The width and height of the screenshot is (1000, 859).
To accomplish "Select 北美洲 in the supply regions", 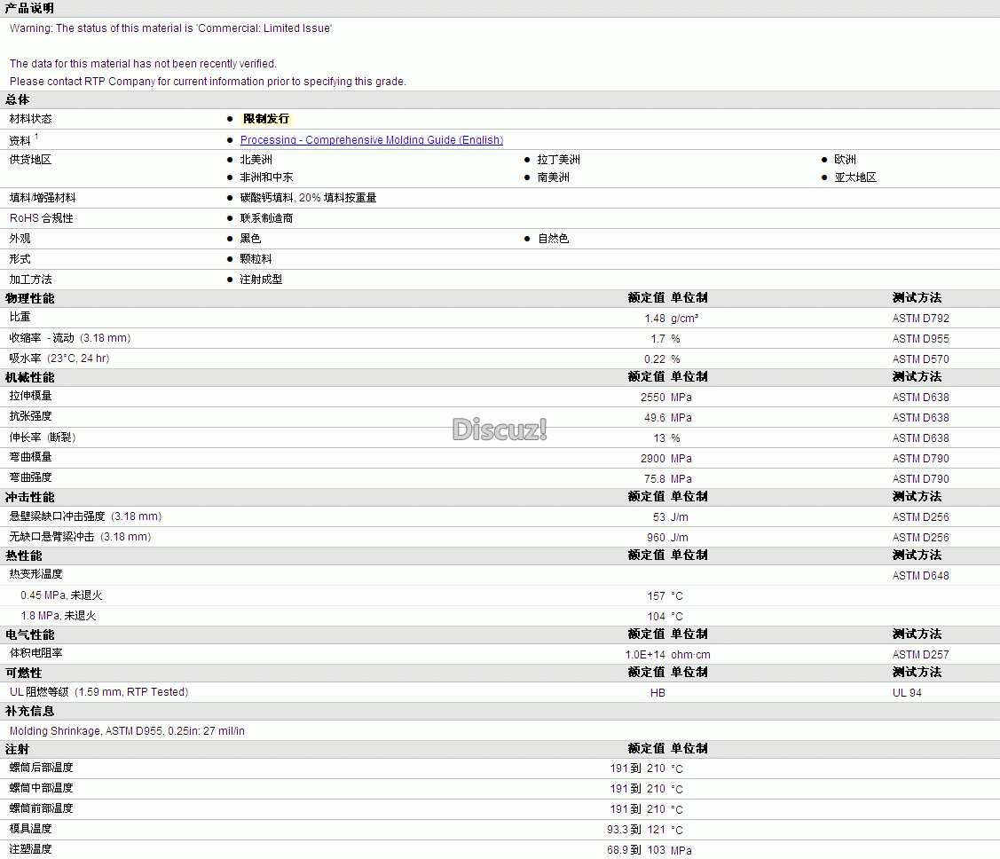I will pyautogui.click(x=256, y=160).
